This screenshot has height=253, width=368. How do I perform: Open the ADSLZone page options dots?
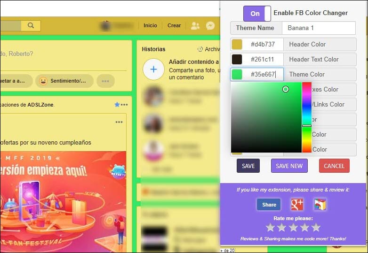coord(124,104)
